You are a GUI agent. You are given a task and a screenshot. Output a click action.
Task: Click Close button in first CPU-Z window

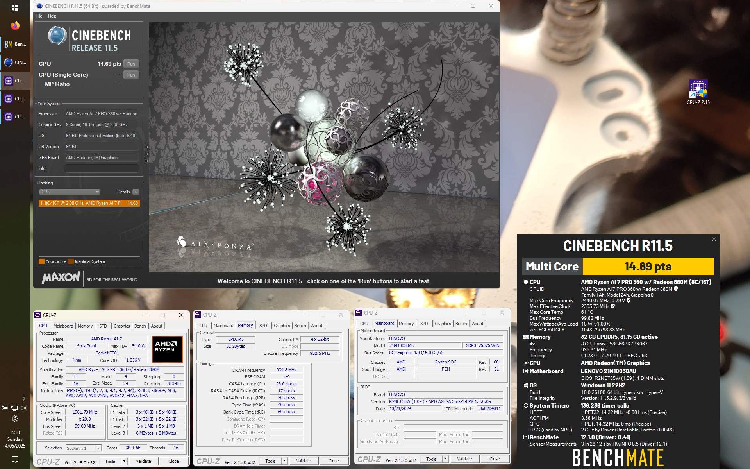(173, 461)
